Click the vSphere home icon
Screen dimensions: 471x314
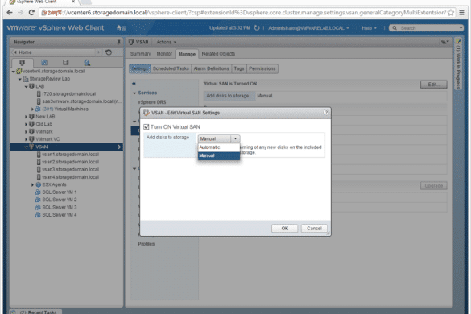(x=119, y=28)
